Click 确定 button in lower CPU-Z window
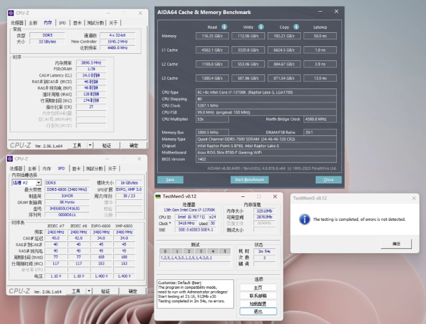Image resolution: width=426 pixels, height=324 pixels. coord(133,291)
